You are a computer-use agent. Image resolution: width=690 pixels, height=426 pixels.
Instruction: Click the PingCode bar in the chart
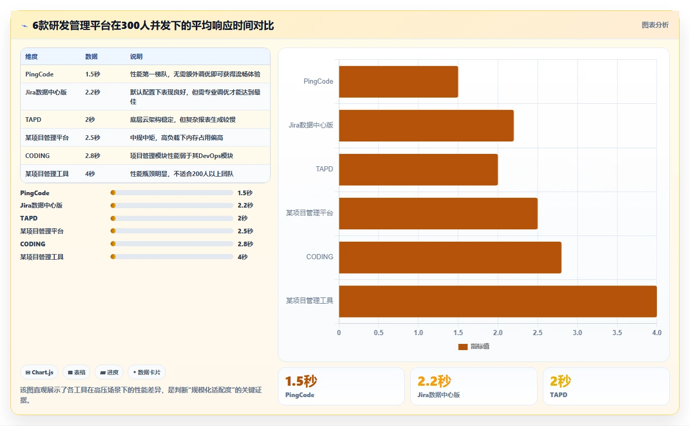click(x=398, y=82)
